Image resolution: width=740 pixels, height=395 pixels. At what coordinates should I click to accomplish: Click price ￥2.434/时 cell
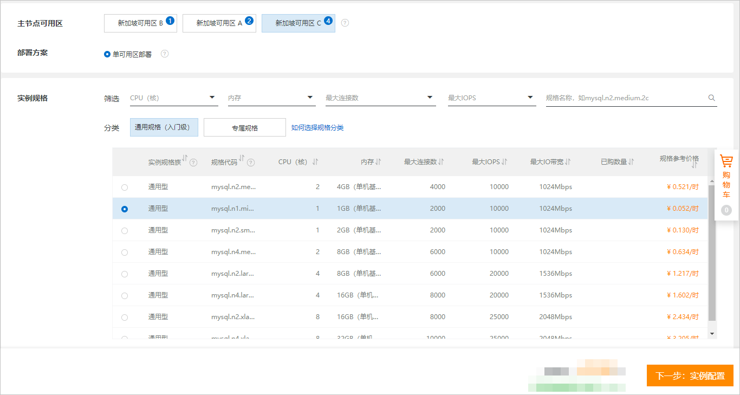(683, 317)
